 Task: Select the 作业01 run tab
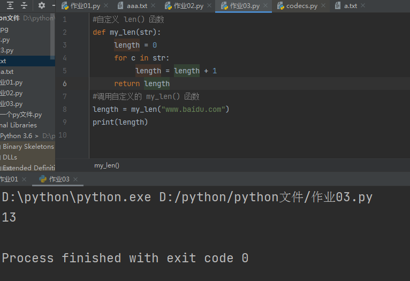9,179
